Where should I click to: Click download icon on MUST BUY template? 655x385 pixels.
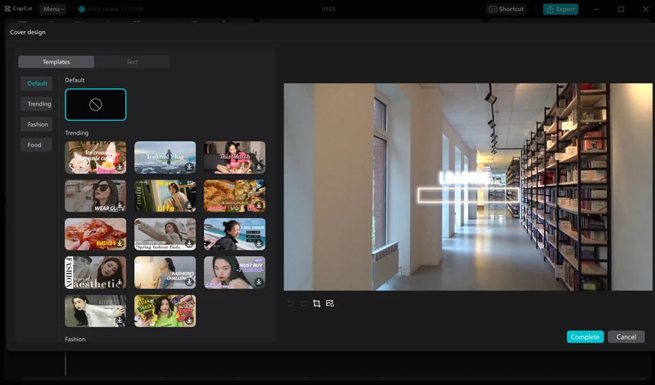[x=259, y=282]
